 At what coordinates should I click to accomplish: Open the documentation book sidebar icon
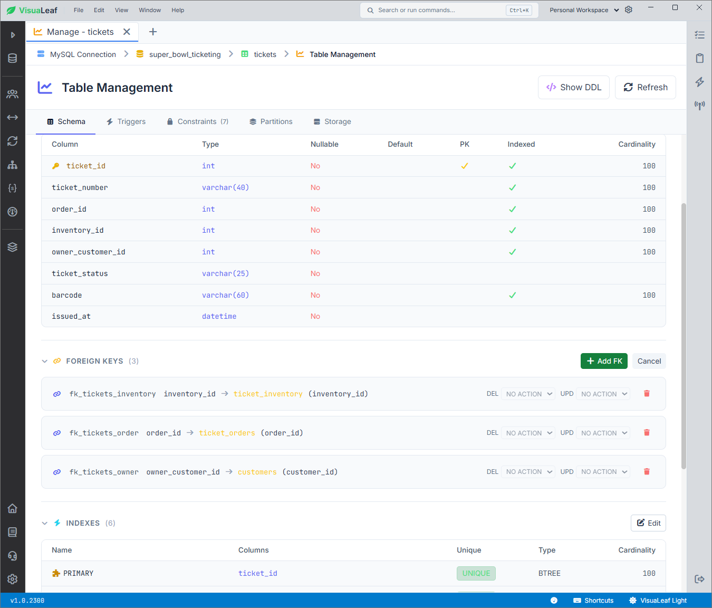click(13, 532)
